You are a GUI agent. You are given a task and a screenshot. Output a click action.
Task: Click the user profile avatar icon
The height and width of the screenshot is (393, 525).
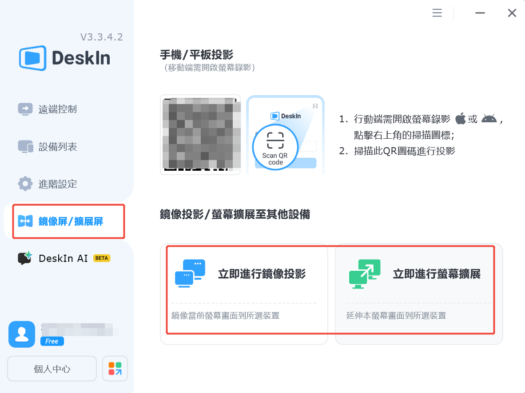(22, 334)
